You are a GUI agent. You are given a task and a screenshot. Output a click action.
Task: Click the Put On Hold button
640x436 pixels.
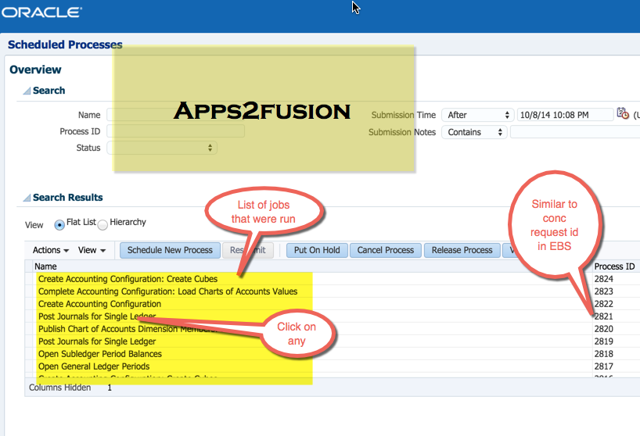click(317, 250)
